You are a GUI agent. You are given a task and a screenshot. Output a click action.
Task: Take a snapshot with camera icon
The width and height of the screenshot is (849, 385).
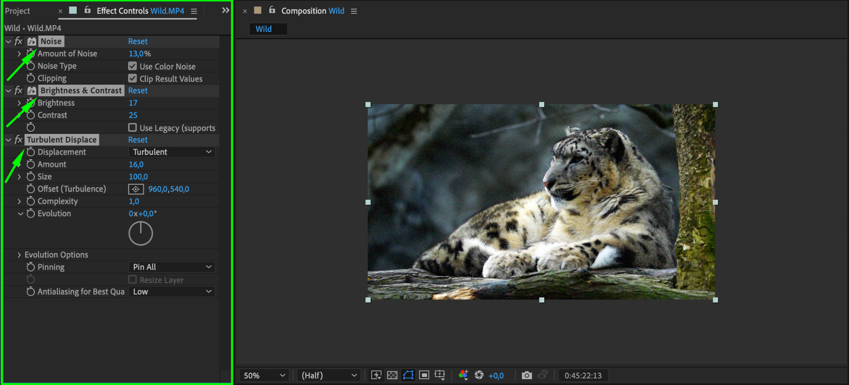[526, 375]
